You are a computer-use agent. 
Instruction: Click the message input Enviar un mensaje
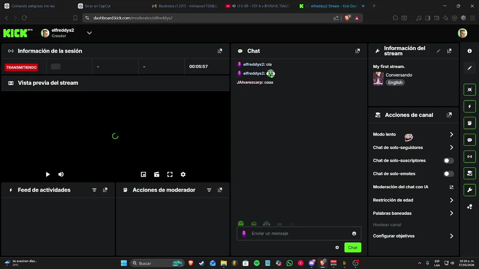click(299, 234)
